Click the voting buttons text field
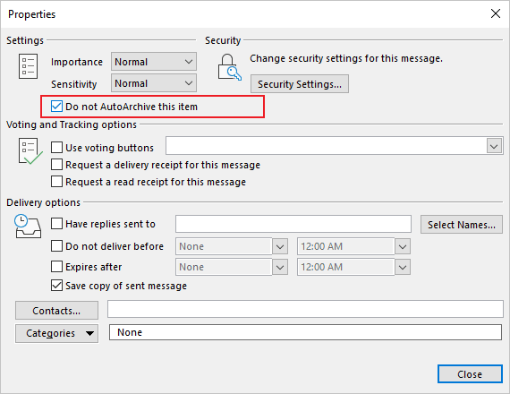This screenshot has height=394, width=510. click(326, 146)
